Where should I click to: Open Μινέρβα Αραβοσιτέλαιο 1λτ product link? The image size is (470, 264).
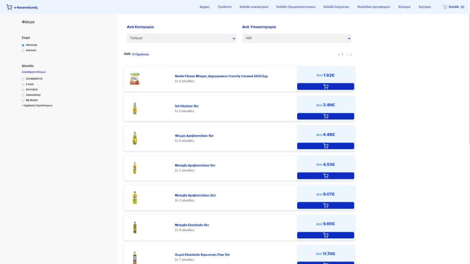click(195, 165)
